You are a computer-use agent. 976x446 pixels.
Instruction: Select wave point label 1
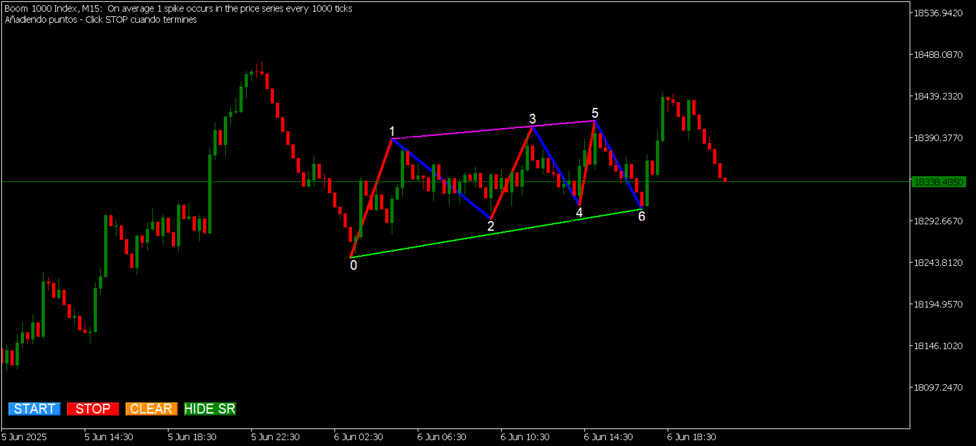pyautogui.click(x=392, y=131)
